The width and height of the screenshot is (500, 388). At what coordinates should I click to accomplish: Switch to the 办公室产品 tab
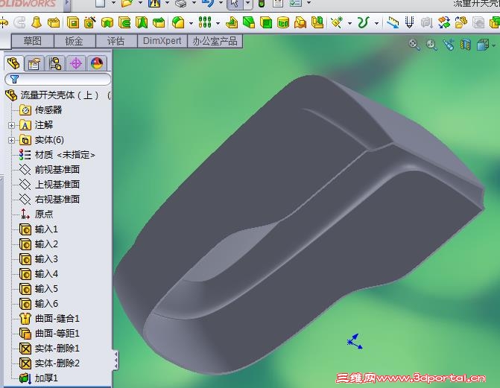click(x=215, y=41)
